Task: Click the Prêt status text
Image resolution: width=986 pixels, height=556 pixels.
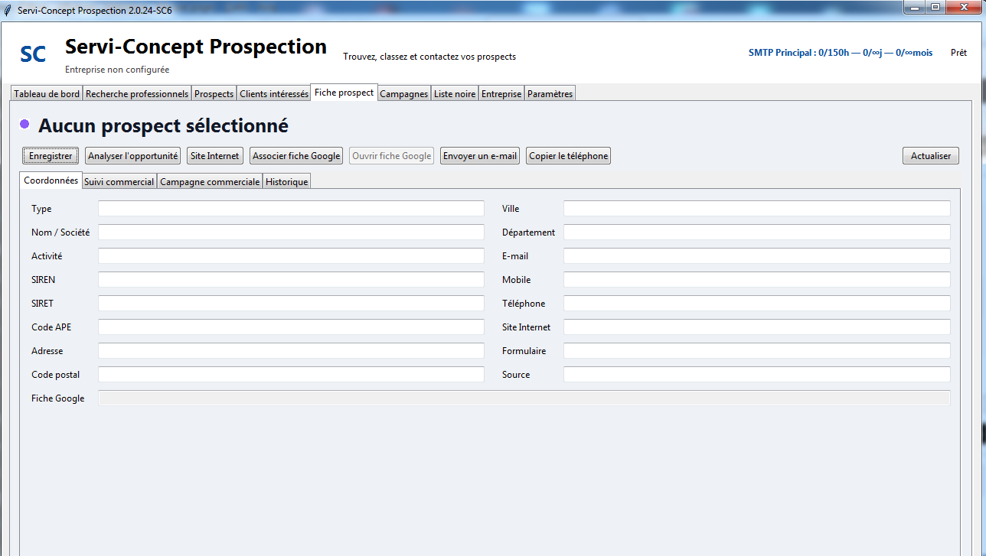Action: [x=958, y=54]
